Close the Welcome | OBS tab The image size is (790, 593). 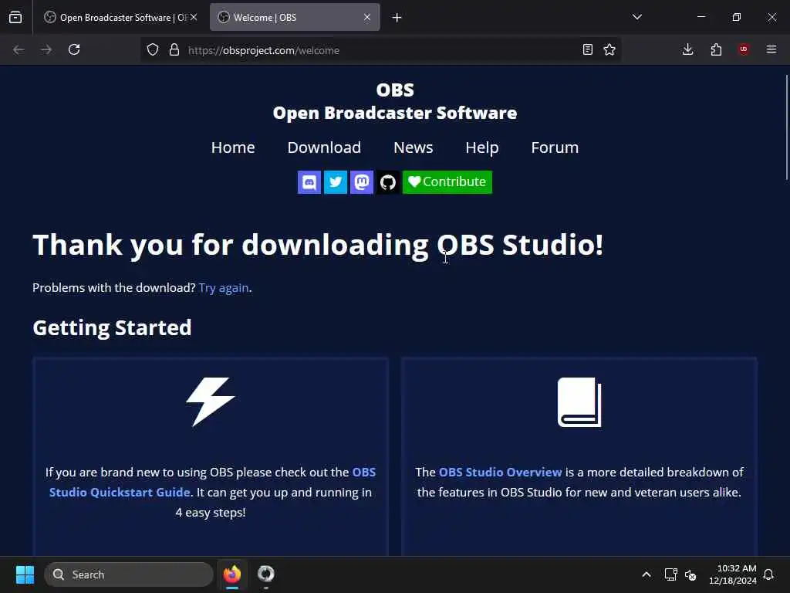click(x=367, y=17)
